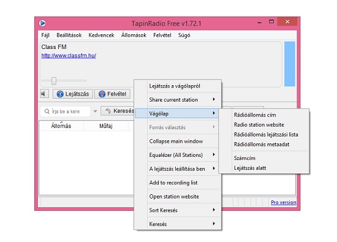Select Radio station website in submenu
The height and width of the screenshot is (242, 337).
264,124
